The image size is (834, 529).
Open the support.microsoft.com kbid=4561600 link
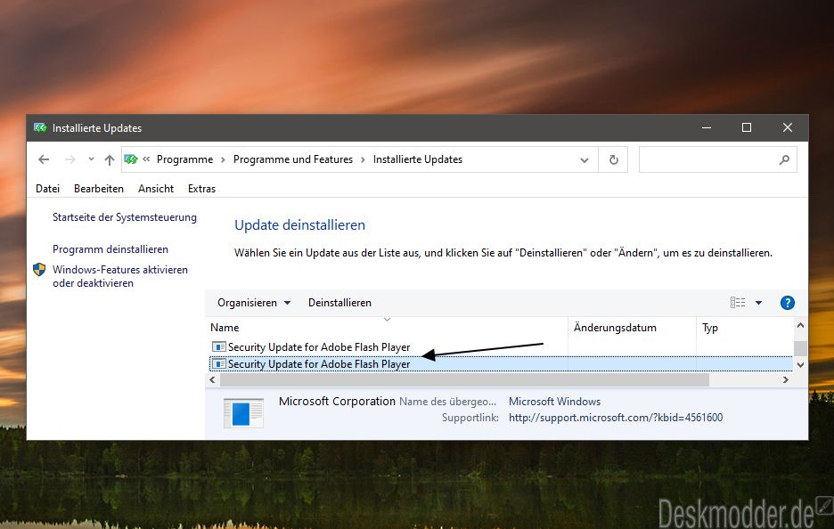click(616, 418)
